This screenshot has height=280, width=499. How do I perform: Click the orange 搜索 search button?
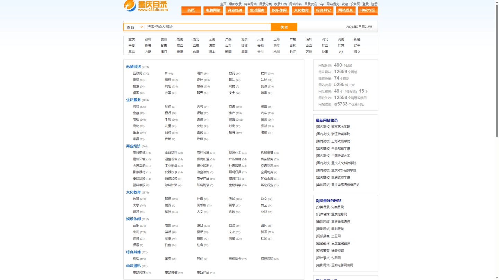284,27
